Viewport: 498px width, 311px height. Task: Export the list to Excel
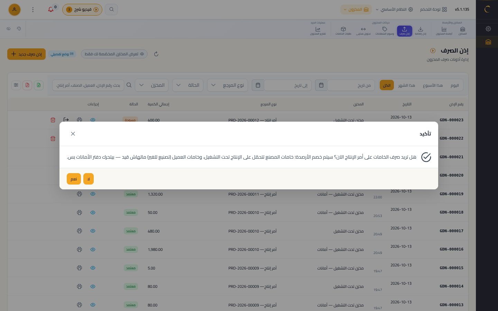[39, 85]
